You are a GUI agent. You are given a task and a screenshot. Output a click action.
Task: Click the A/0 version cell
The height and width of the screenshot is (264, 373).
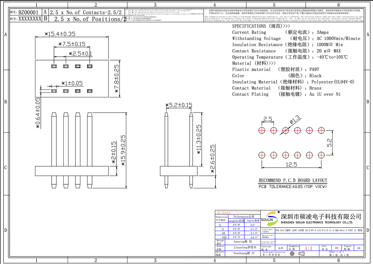[281, 248]
